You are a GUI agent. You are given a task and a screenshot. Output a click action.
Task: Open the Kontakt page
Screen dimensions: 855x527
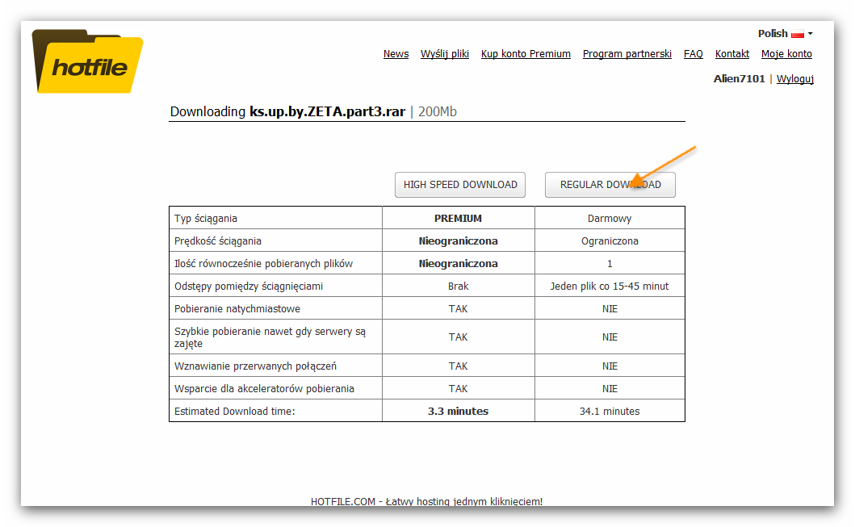[x=731, y=54]
